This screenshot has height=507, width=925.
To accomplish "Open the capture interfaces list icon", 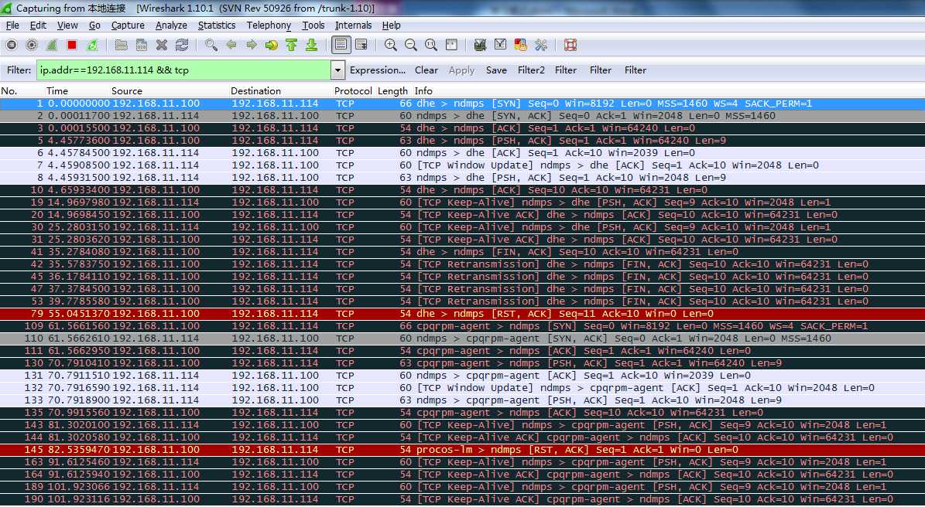I will 11,46.
